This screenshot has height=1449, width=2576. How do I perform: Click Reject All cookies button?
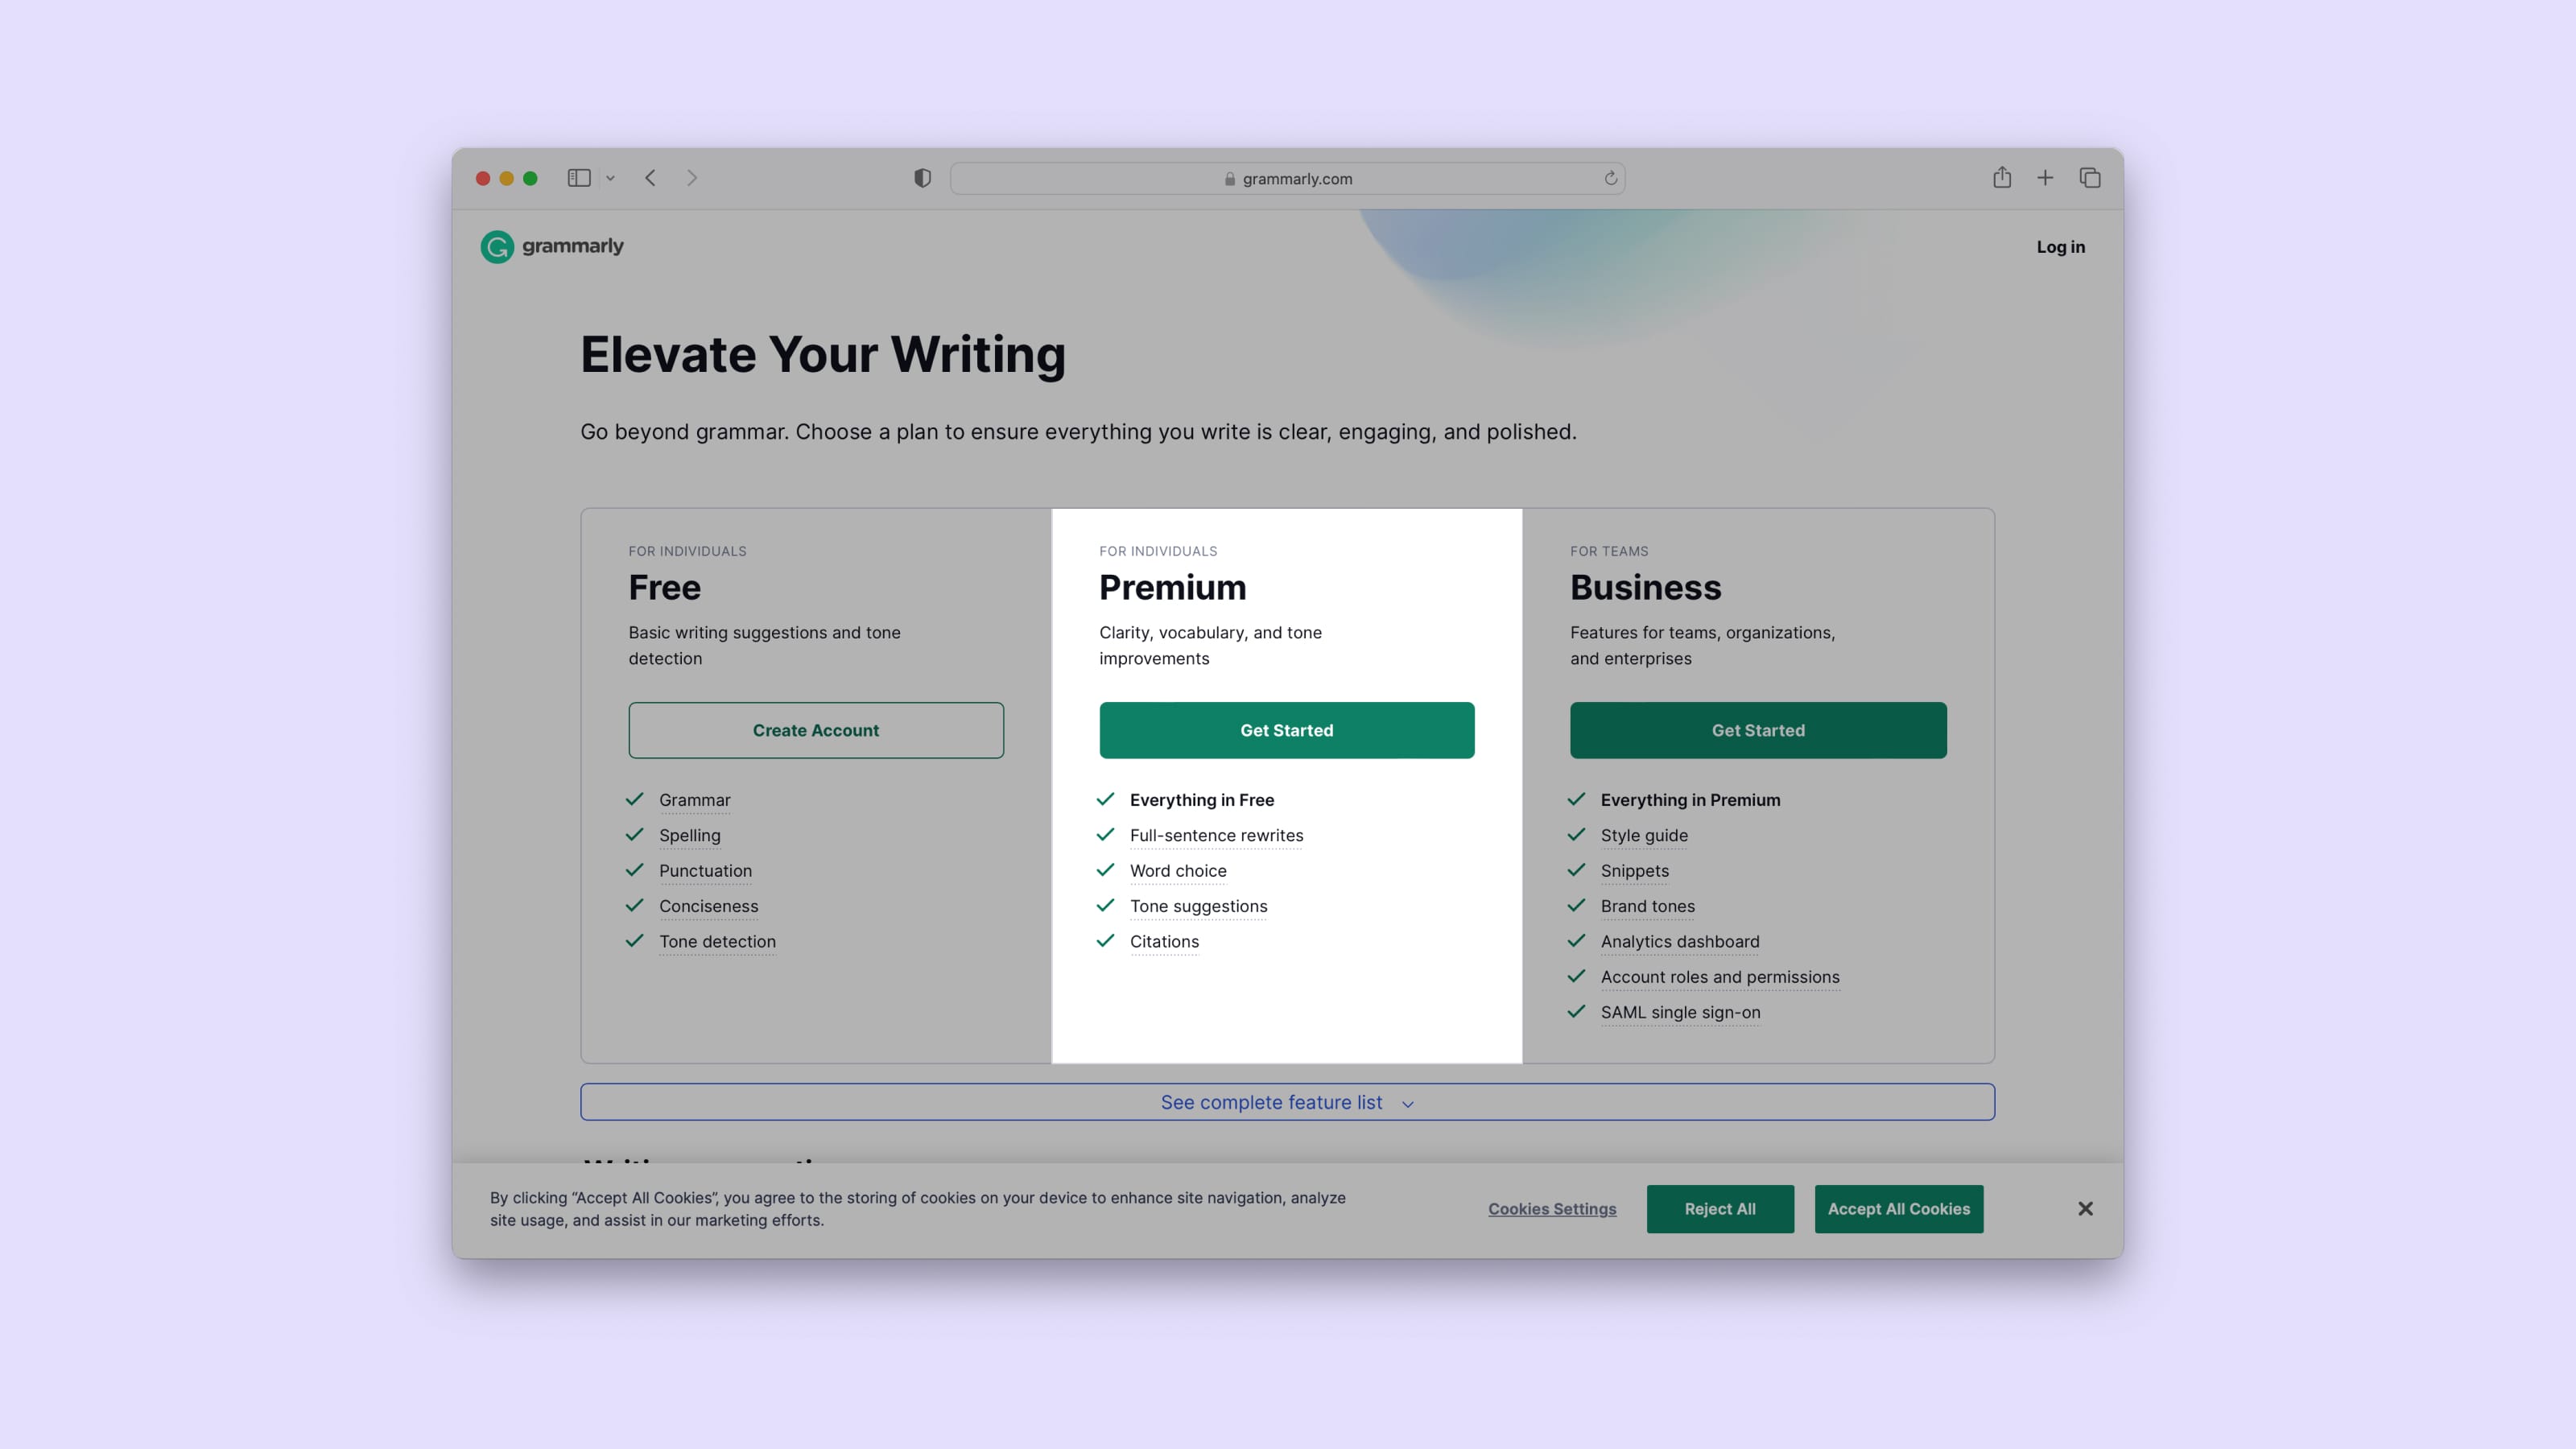click(x=1719, y=1208)
